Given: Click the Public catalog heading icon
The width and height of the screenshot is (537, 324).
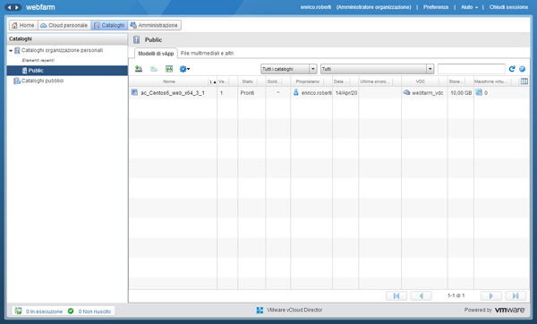Looking at the screenshot, I should point(136,39).
